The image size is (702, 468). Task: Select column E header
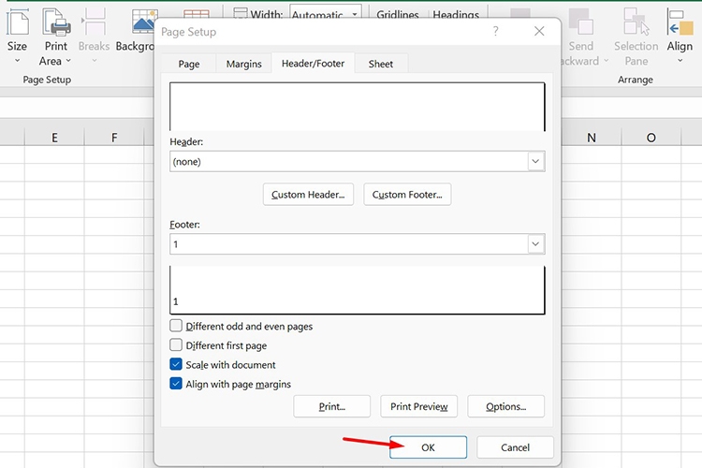tap(54, 138)
